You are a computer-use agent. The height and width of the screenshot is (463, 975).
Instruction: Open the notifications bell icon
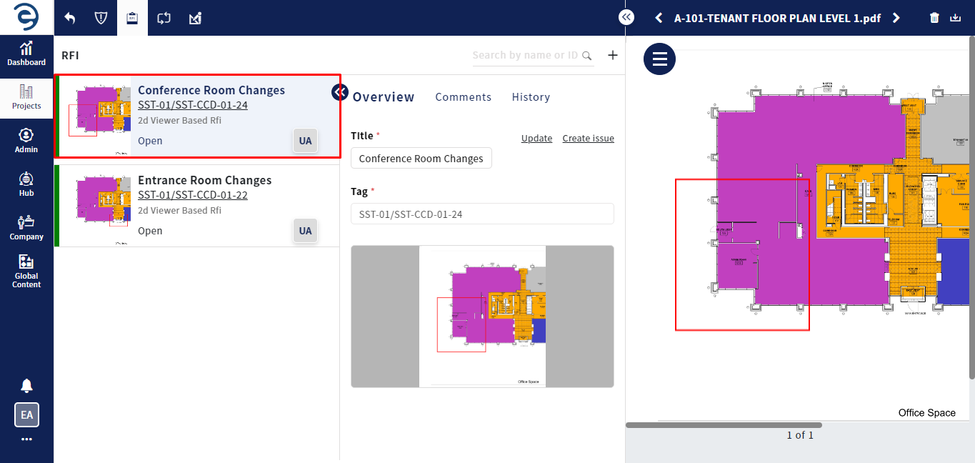pos(26,386)
